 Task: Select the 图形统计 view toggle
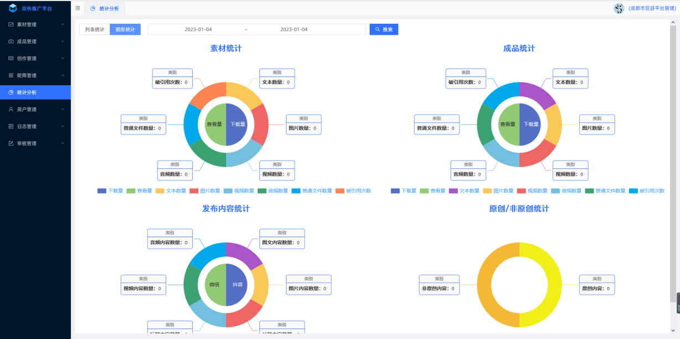[x=125, y=29]
